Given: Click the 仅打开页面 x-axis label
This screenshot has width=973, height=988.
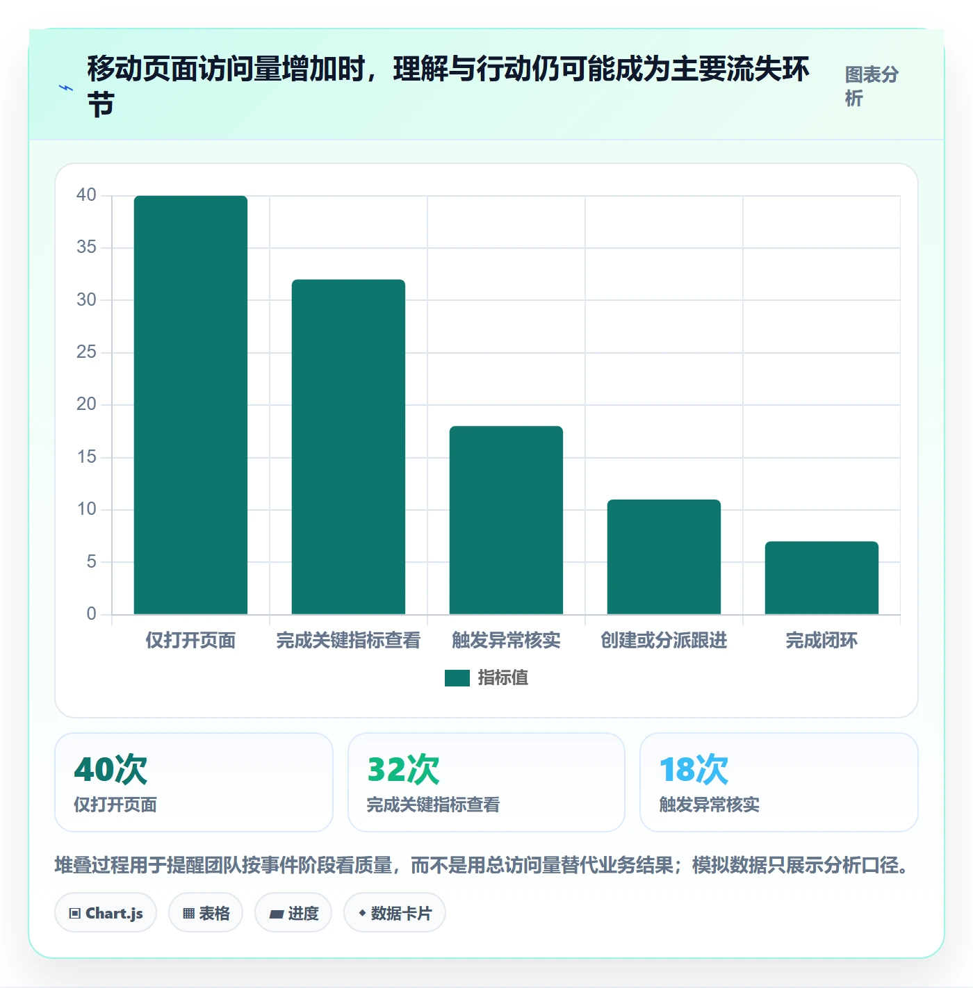Looking at the screenshot, I should coord(190,640).
